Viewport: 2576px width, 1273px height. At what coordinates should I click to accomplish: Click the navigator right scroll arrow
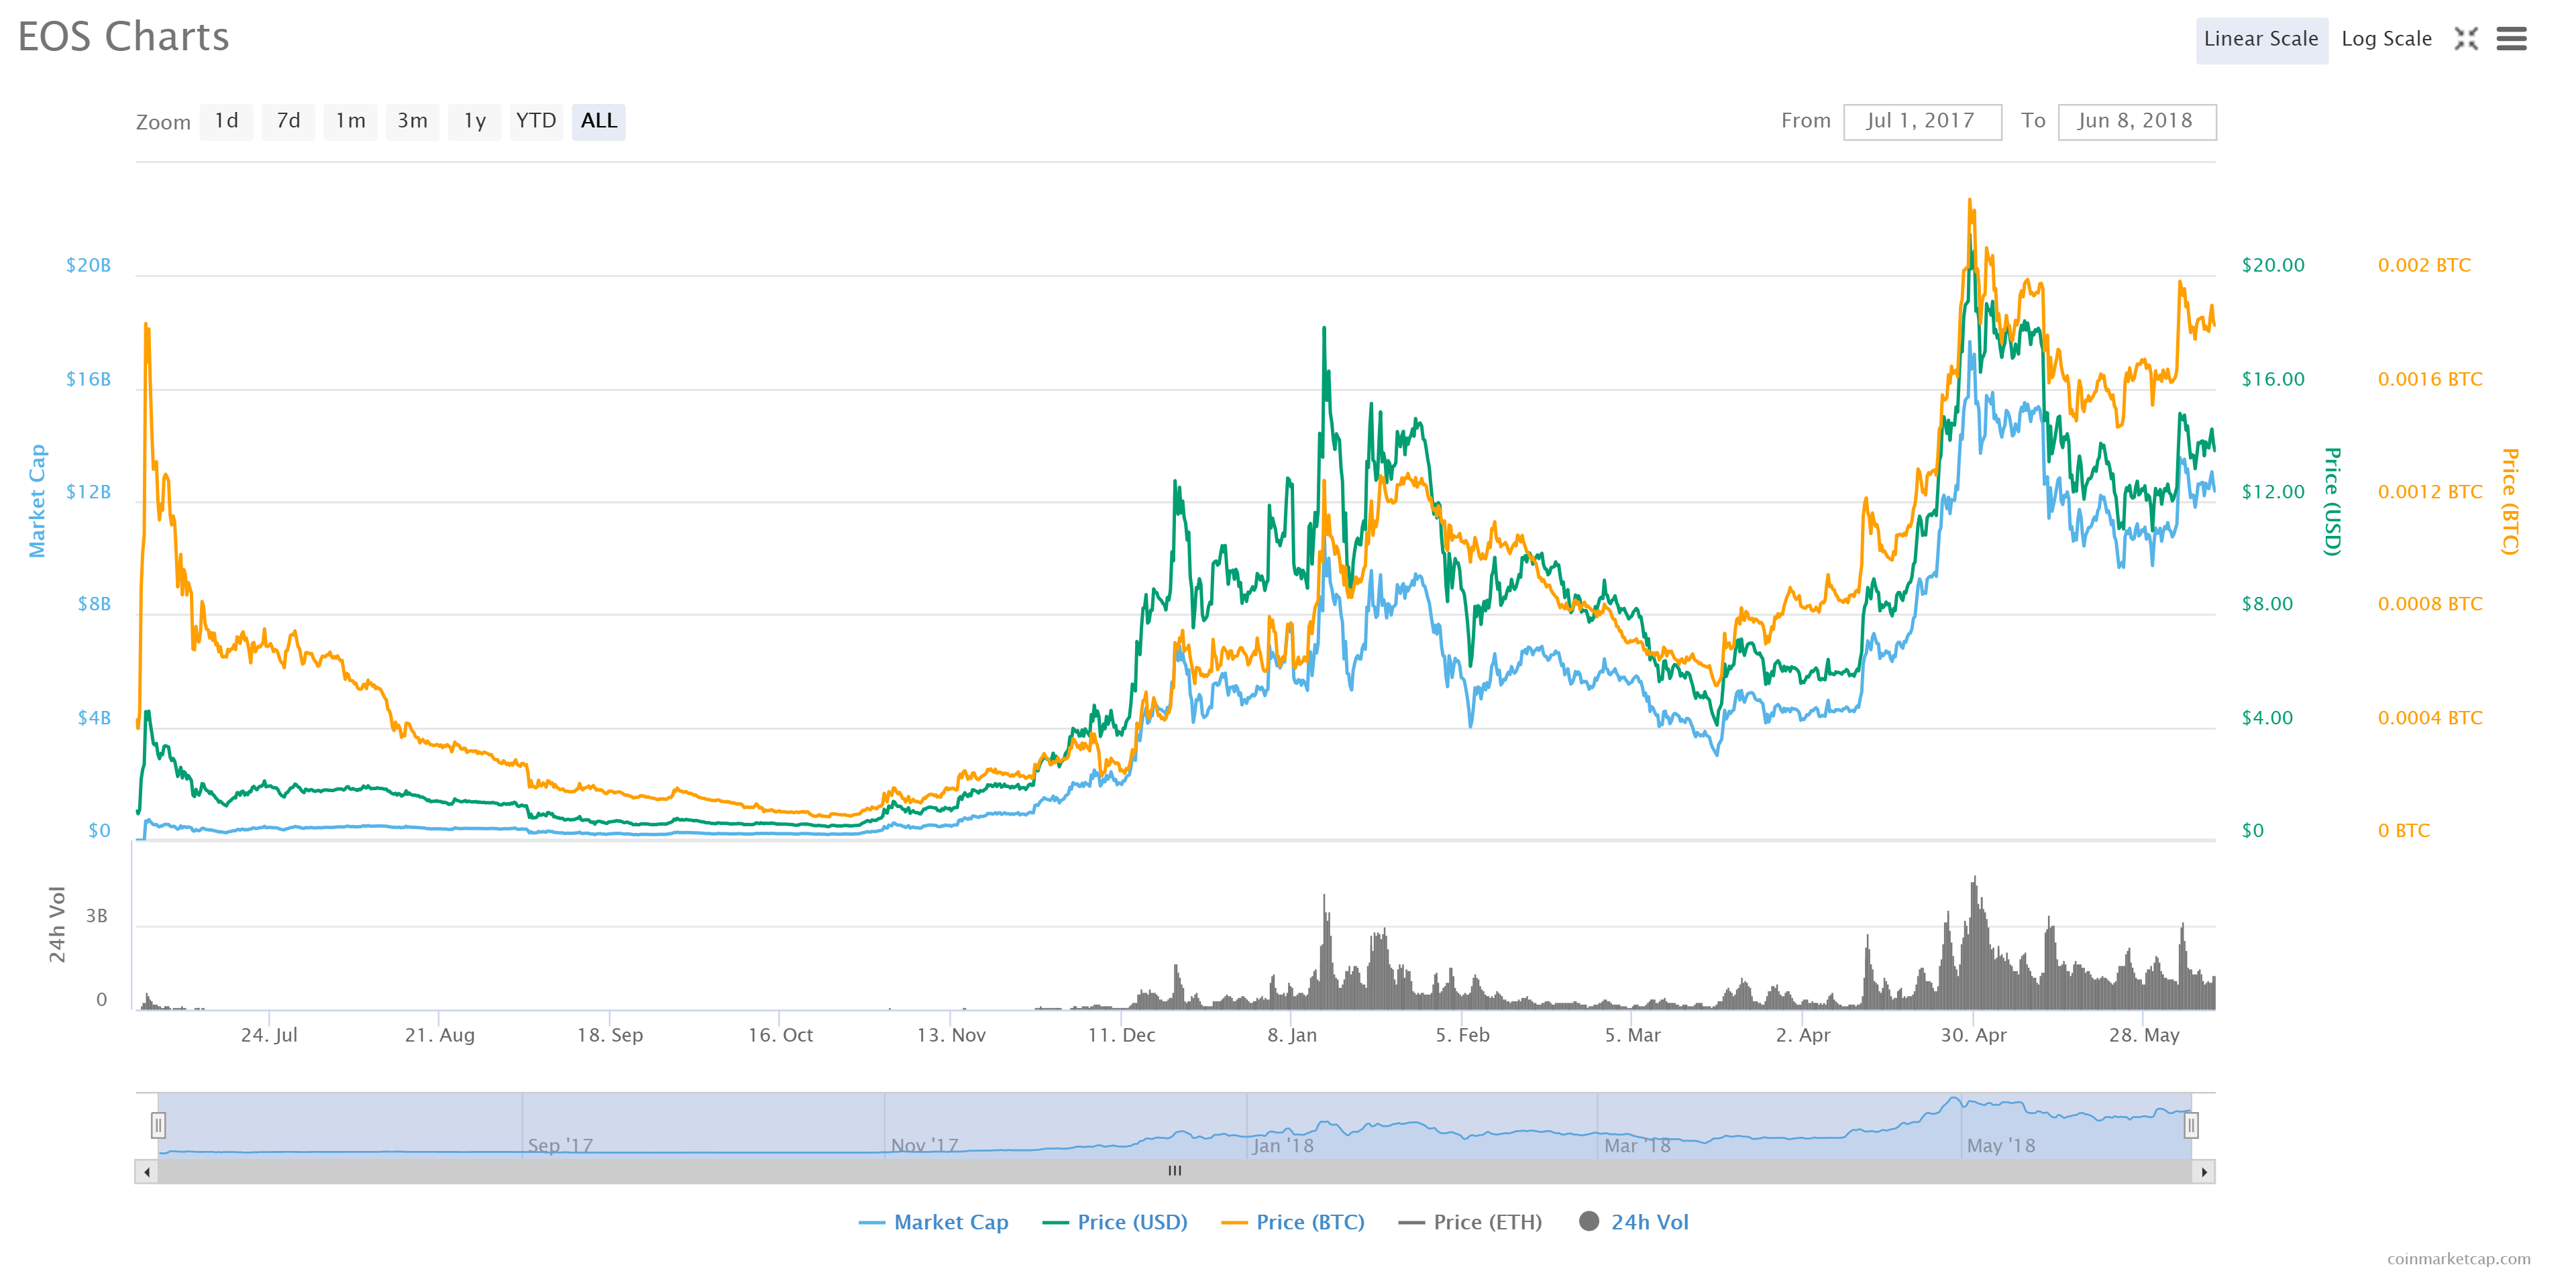pyautogui.click(x=2203, y=1171)
